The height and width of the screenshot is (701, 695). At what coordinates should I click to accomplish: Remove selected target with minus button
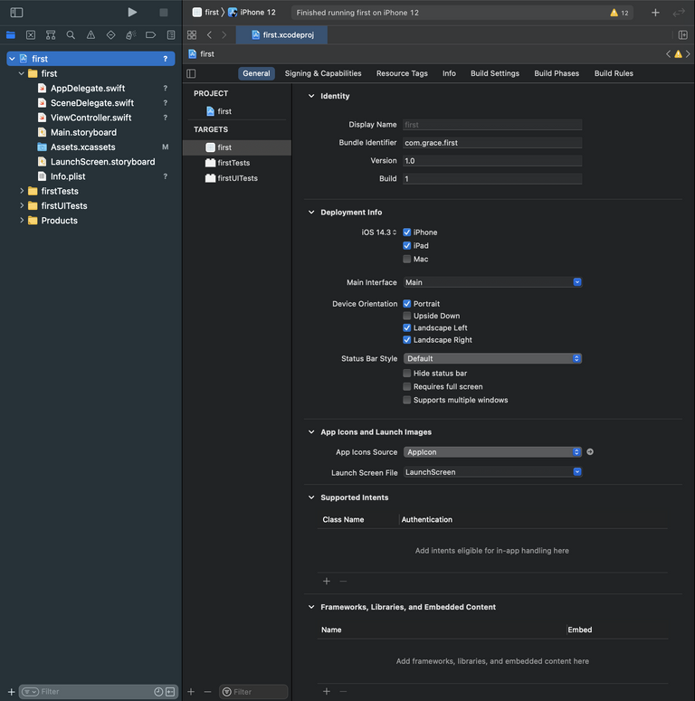coord(207,692)
